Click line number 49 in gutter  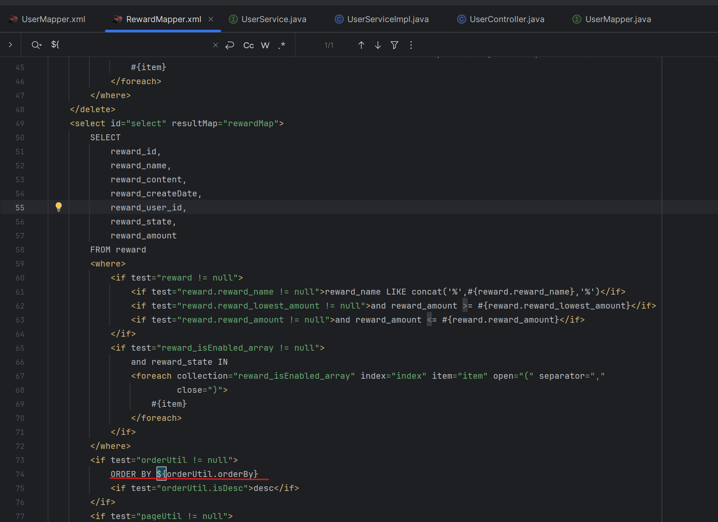click(20, 124)
